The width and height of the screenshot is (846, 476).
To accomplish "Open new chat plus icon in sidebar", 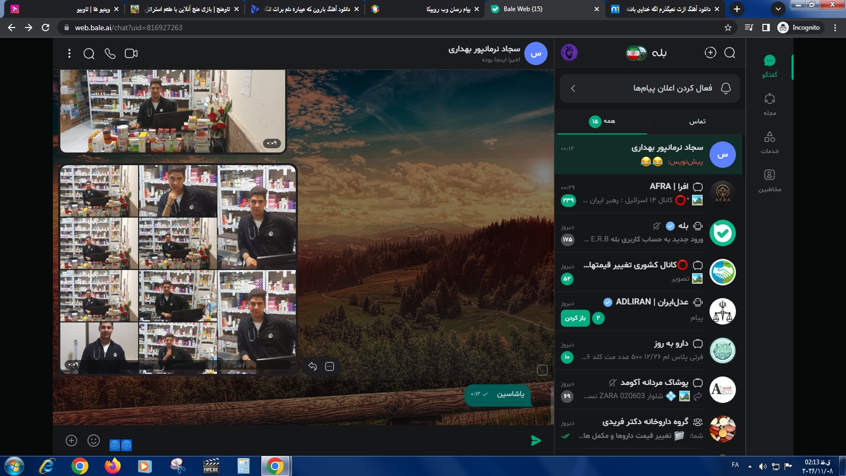I will tap(711, 52).
